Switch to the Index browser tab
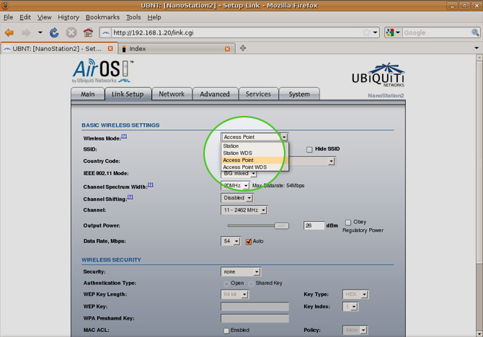Screen dimensions: 483x337 click(176, 49)
